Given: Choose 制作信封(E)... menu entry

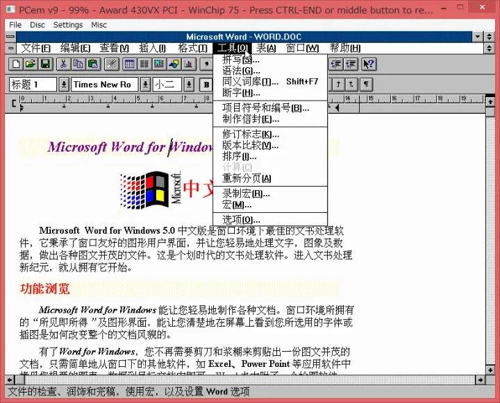Looking at the screenshot, I should 270,119.
